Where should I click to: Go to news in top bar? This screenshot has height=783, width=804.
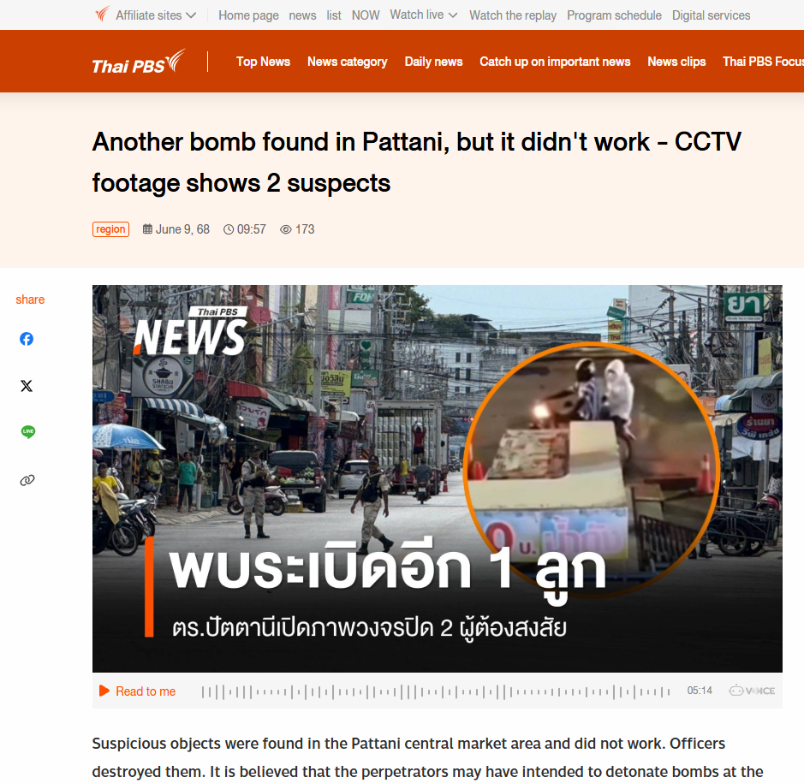[x=302, y=15]
